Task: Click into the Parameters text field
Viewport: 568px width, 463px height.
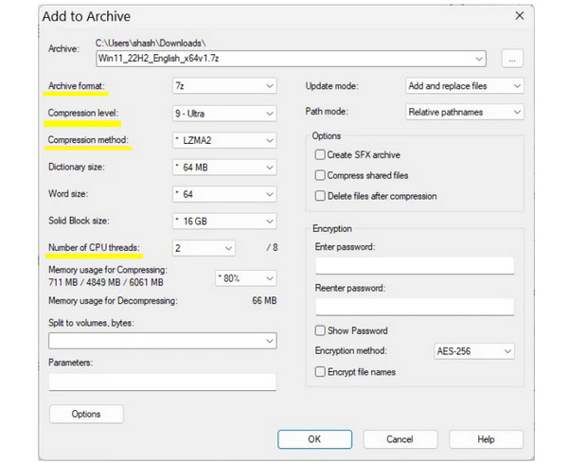Action: [162, 383]
